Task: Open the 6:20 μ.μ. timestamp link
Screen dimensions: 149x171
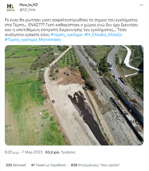Action: 12,152
